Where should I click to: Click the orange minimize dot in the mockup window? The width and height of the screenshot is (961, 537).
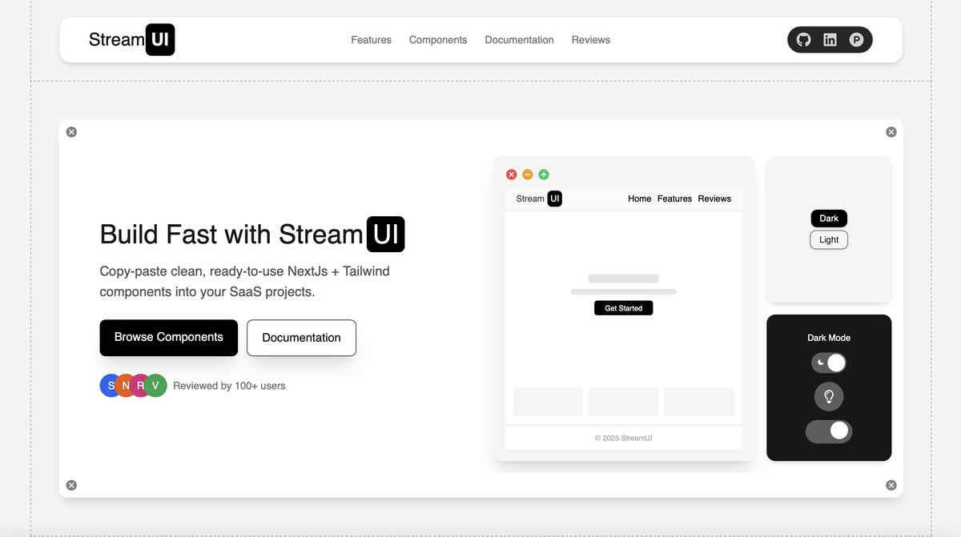pyautogui.click(x=527, y=174)
